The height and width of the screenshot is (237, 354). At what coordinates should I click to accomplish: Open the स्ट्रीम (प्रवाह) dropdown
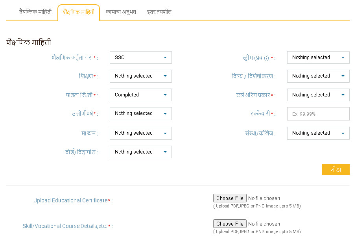coord(318,57)
